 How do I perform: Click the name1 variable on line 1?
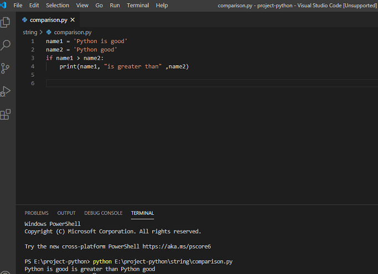pyautogui.click(x=54, y=41)
